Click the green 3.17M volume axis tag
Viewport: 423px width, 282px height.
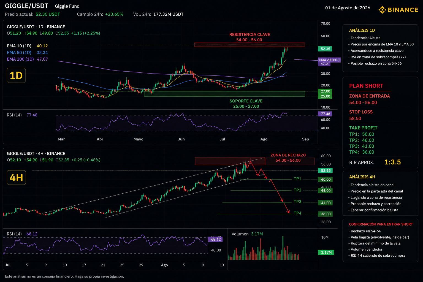pos(326,253)
